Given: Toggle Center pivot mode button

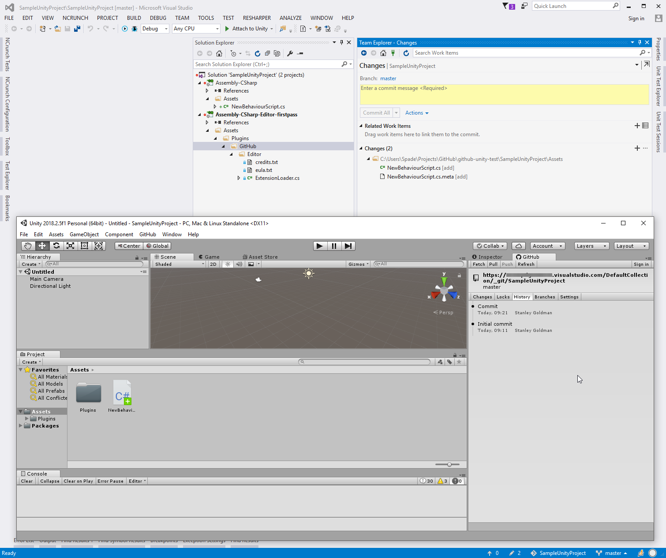Looking at the screenshot, I should click(x=129, y=246).
